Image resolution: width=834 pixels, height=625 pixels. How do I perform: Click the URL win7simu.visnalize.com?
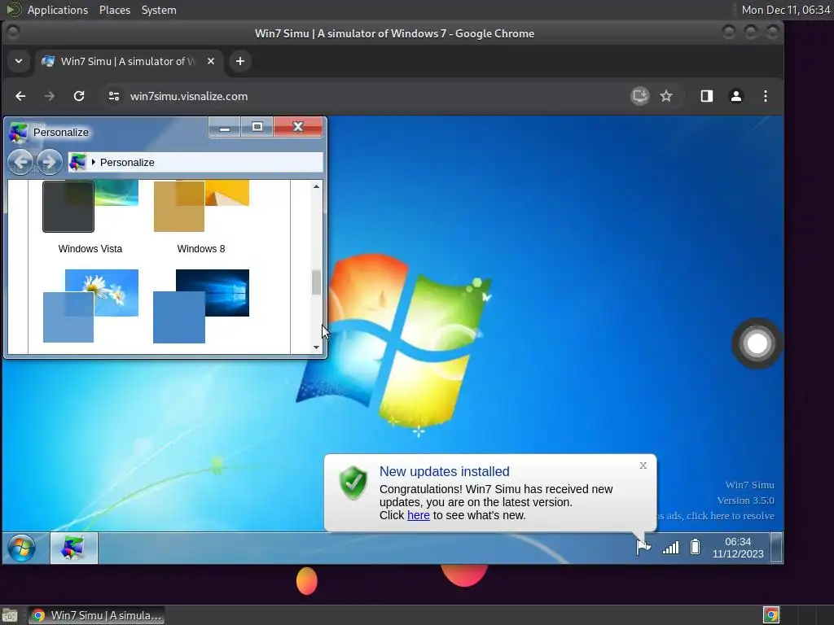point(189,96)
